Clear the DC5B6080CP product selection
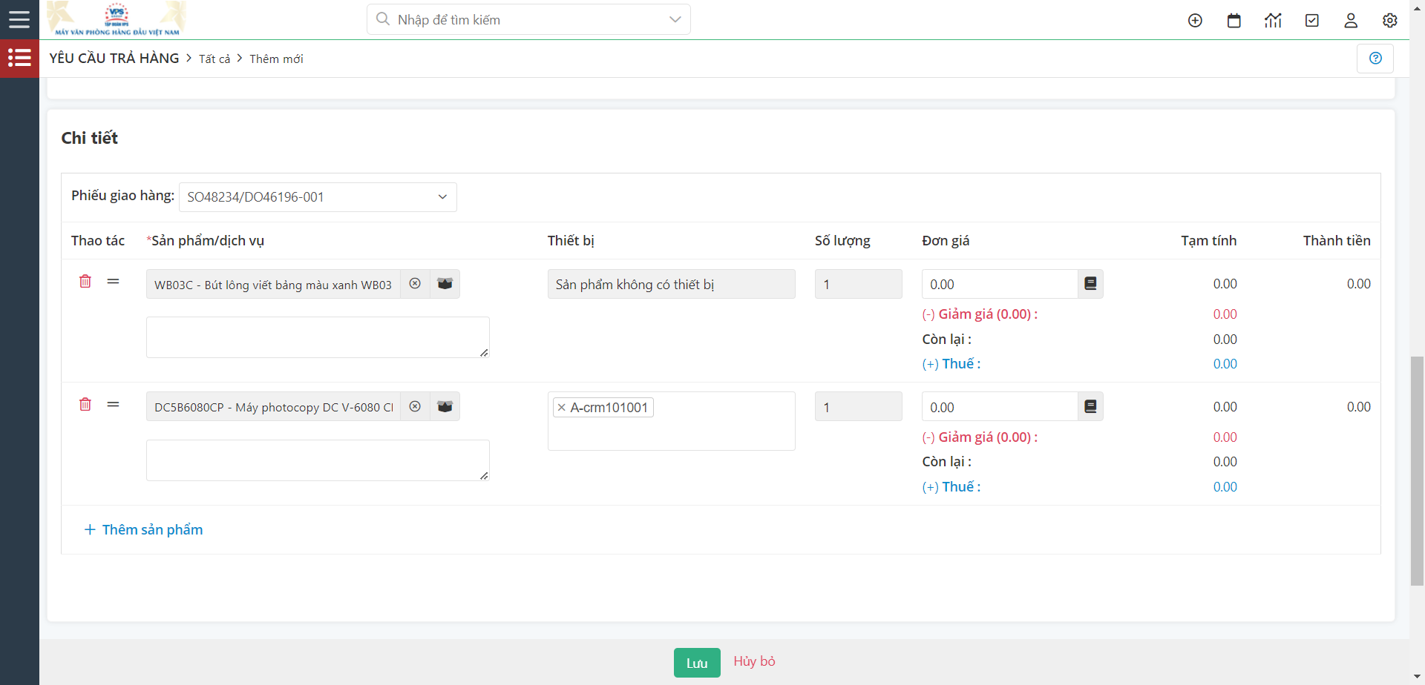Viewport: 1425px width, 685px height. tap(415, 407)
